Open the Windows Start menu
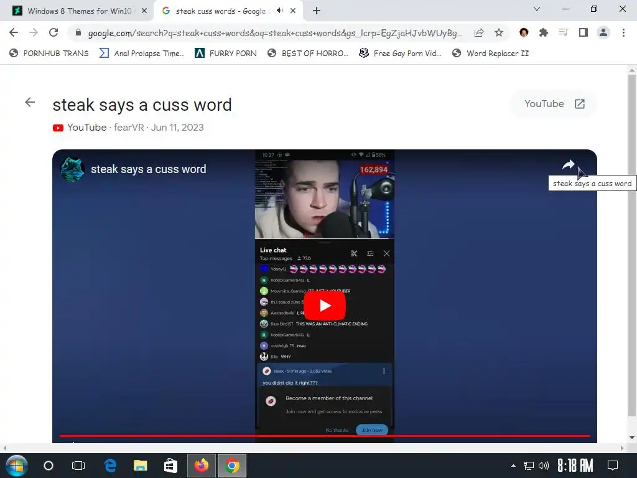 click(16, 466)
